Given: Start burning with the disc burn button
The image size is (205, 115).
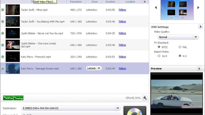Looking at the screenshot, I should 135,110.
